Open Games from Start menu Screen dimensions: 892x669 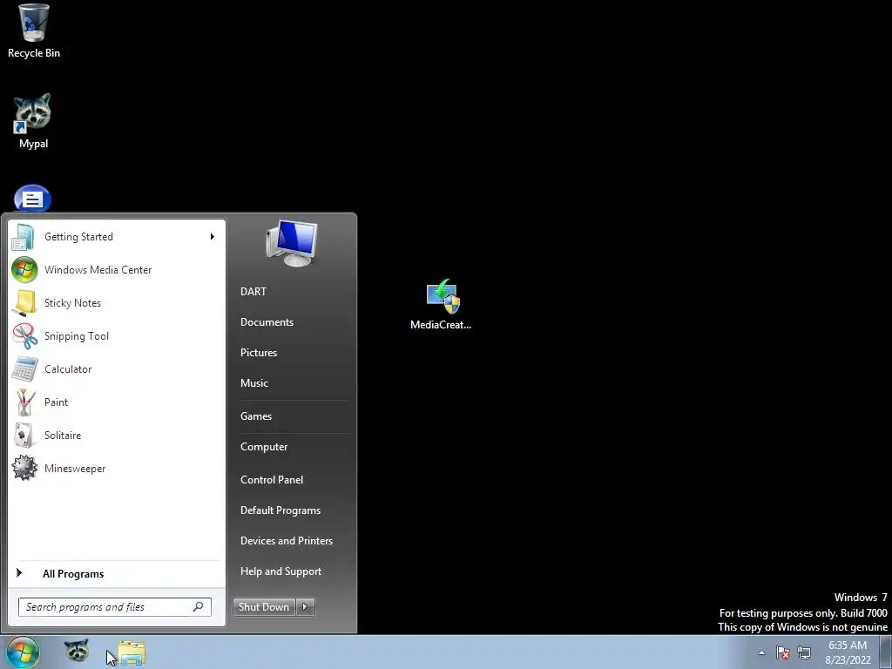pos(256,416)
